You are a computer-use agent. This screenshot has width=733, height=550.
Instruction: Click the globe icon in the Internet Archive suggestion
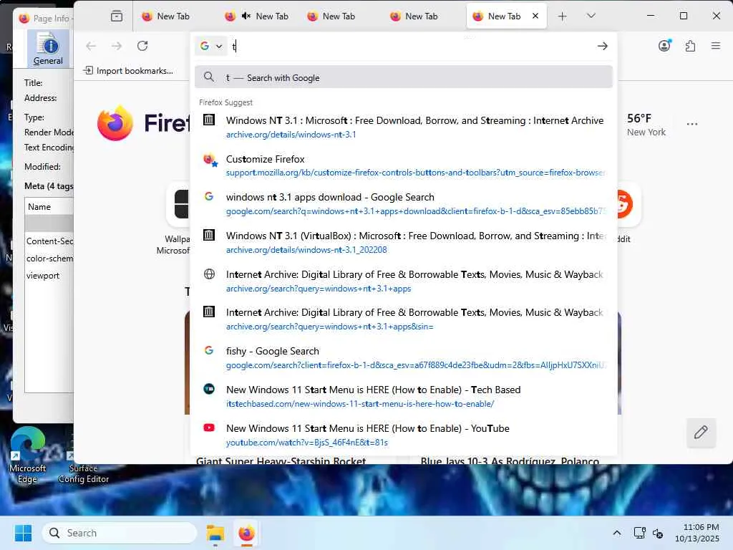209,274
